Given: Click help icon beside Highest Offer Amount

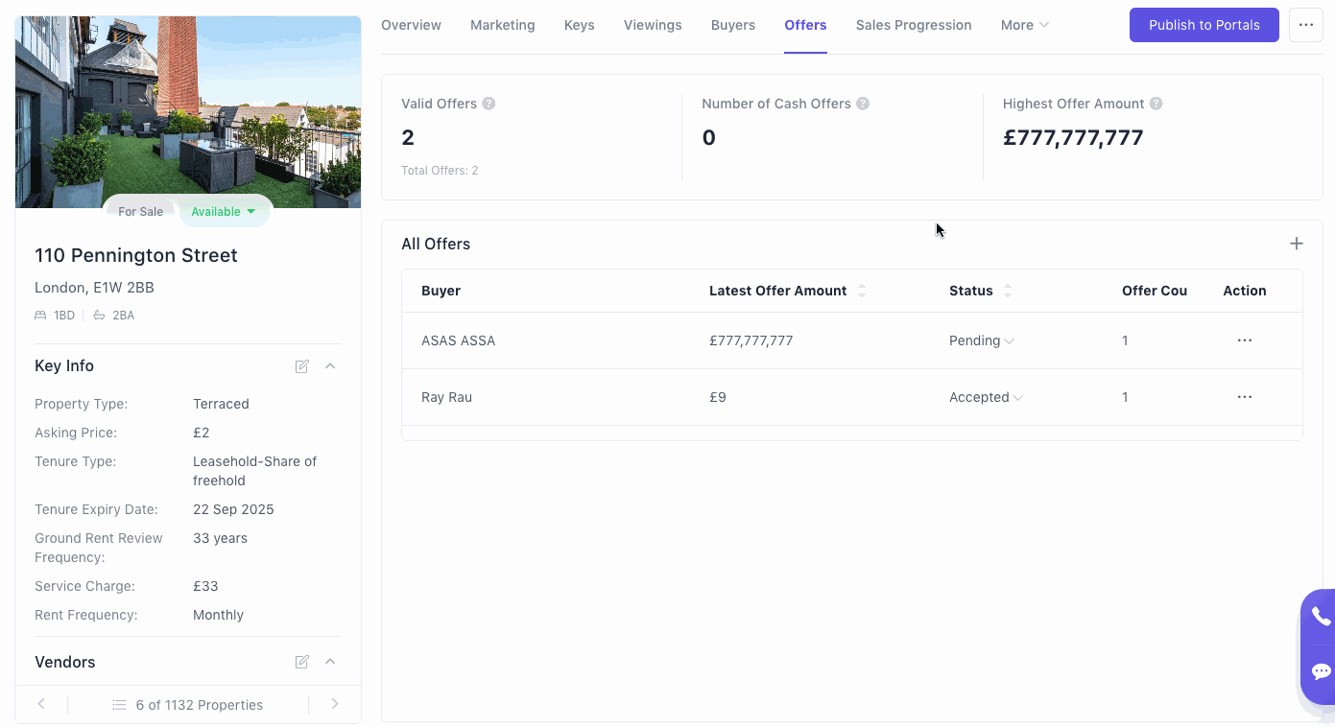Looking at the screenshot, I should coord(1156,104).
